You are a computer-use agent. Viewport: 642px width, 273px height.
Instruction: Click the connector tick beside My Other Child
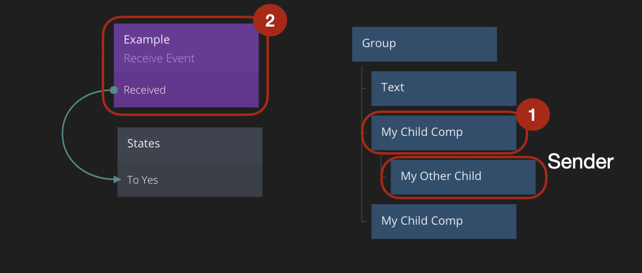click(x=385, y=177)
